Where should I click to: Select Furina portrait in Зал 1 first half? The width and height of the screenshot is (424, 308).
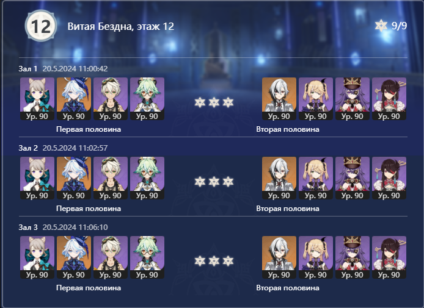[74, 99]
